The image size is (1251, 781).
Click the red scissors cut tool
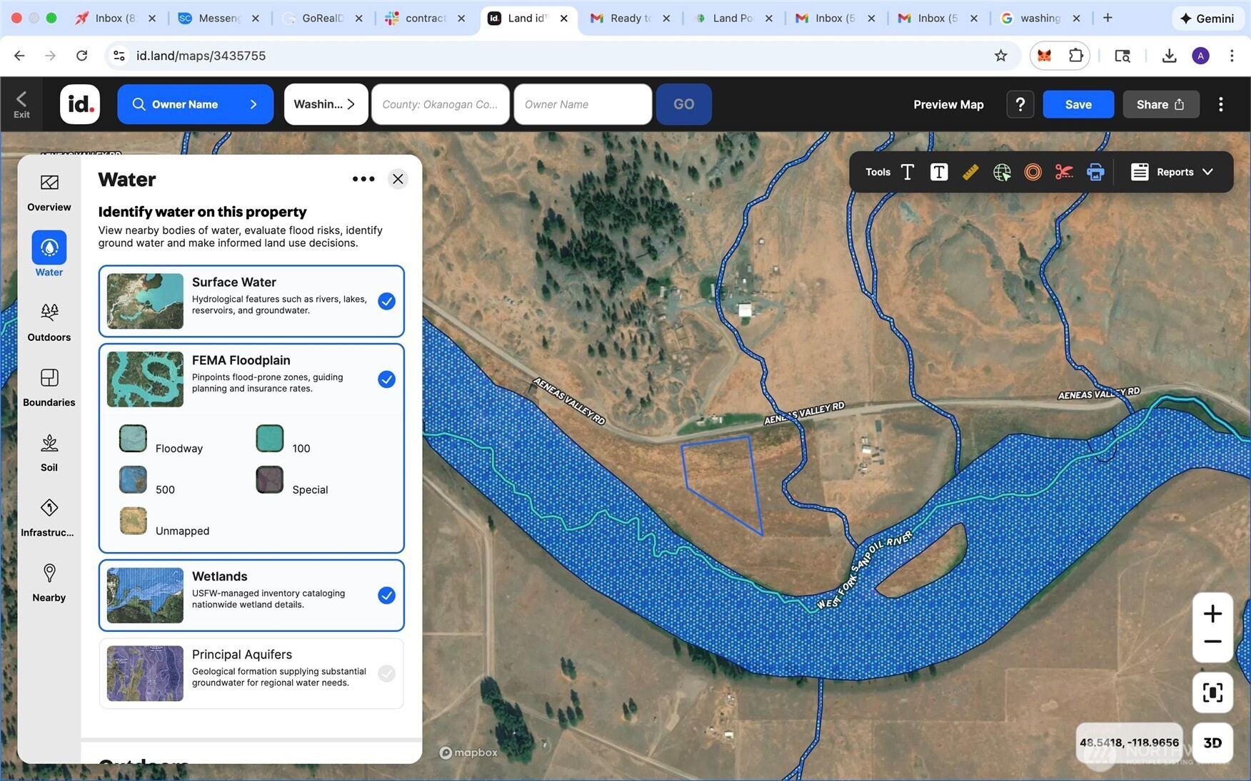tap(1064, 172)
